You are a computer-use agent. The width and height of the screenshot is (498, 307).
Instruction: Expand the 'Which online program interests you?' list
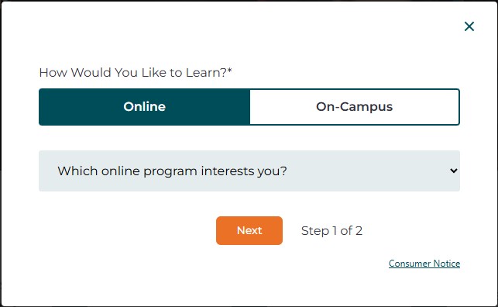coord(249,171)
